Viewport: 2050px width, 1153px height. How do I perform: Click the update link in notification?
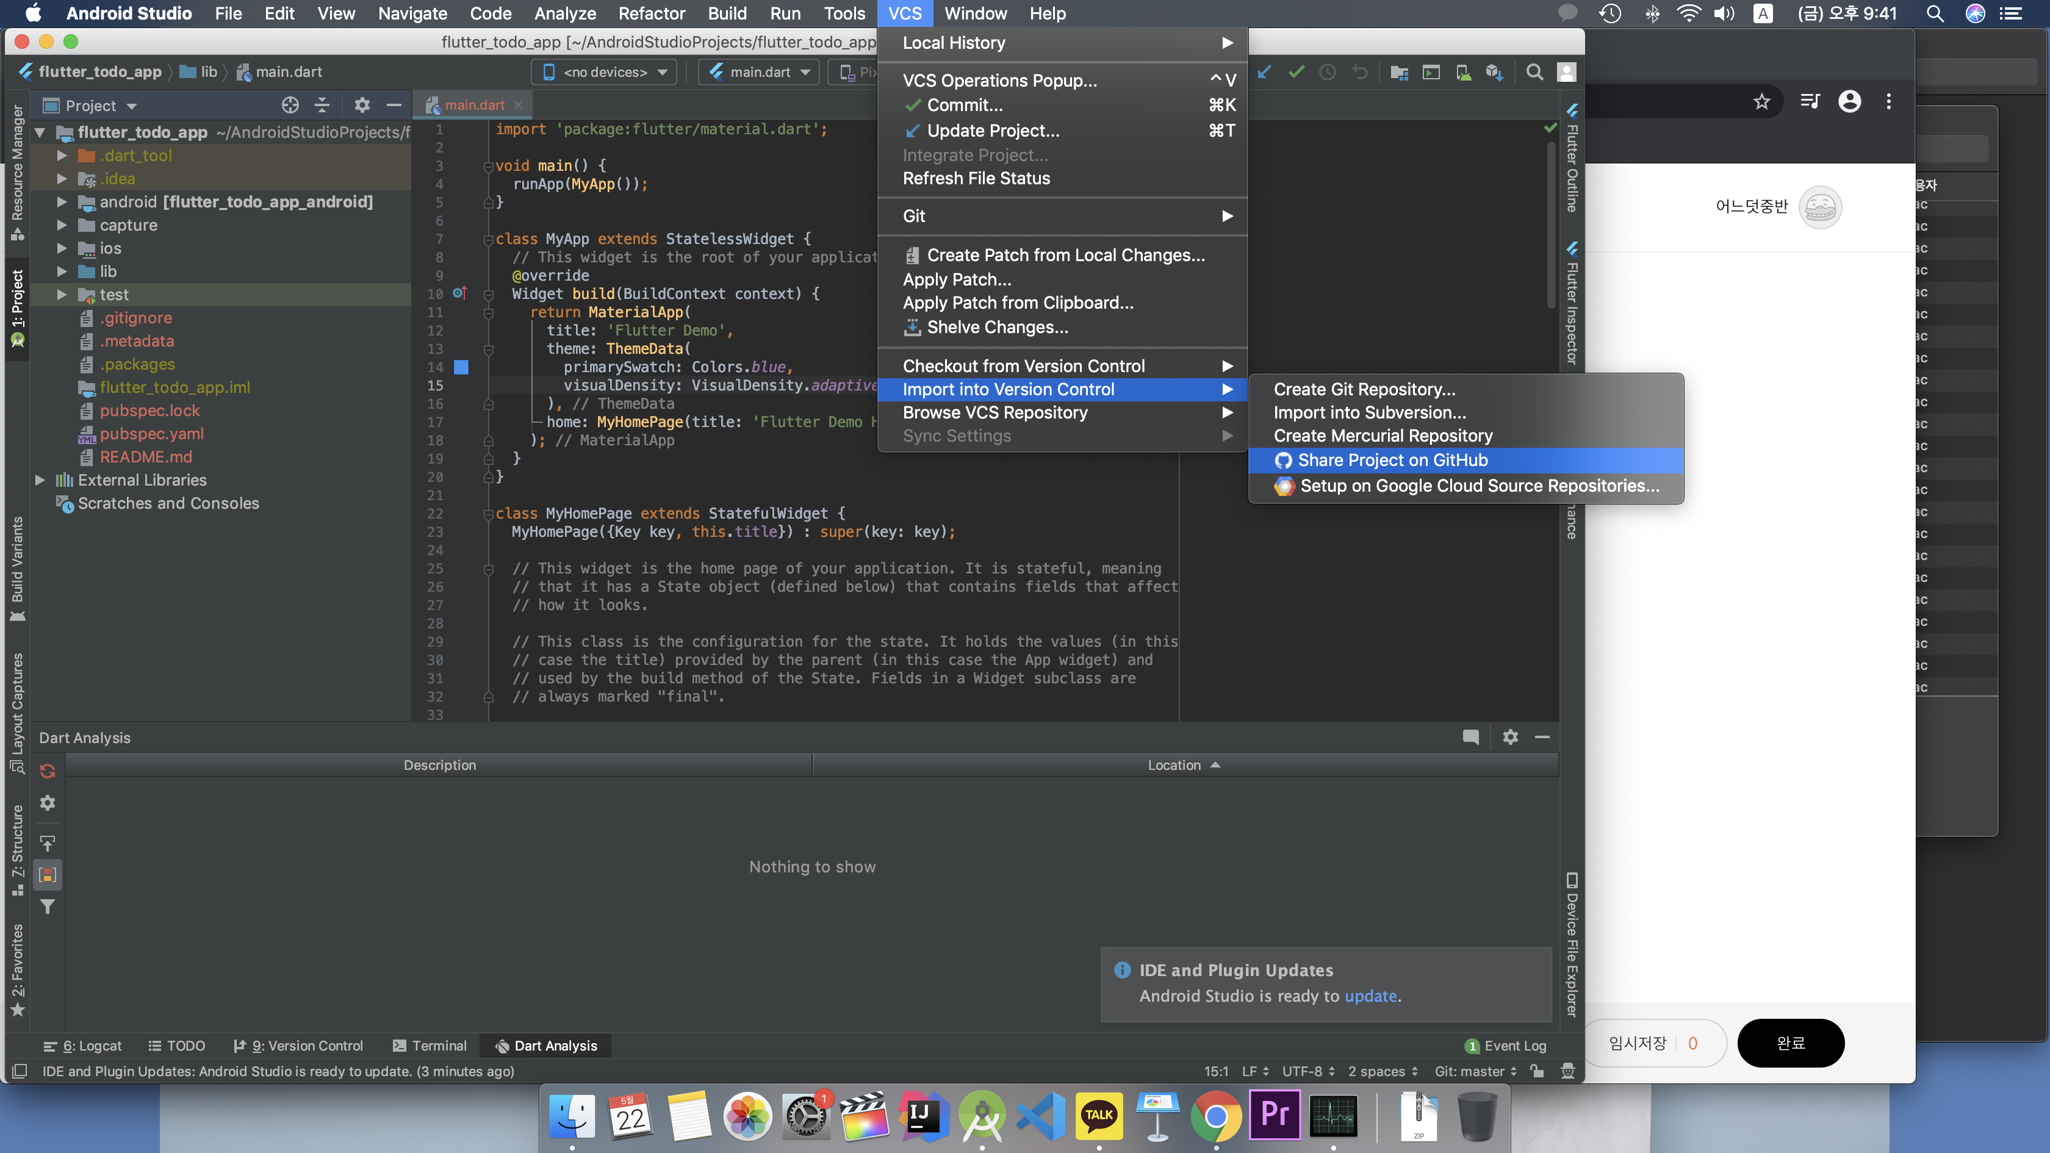click(x=1370, y=996)
